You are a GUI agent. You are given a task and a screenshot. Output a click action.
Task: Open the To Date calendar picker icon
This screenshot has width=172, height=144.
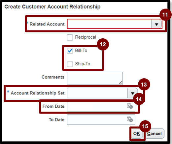point(130,119)
